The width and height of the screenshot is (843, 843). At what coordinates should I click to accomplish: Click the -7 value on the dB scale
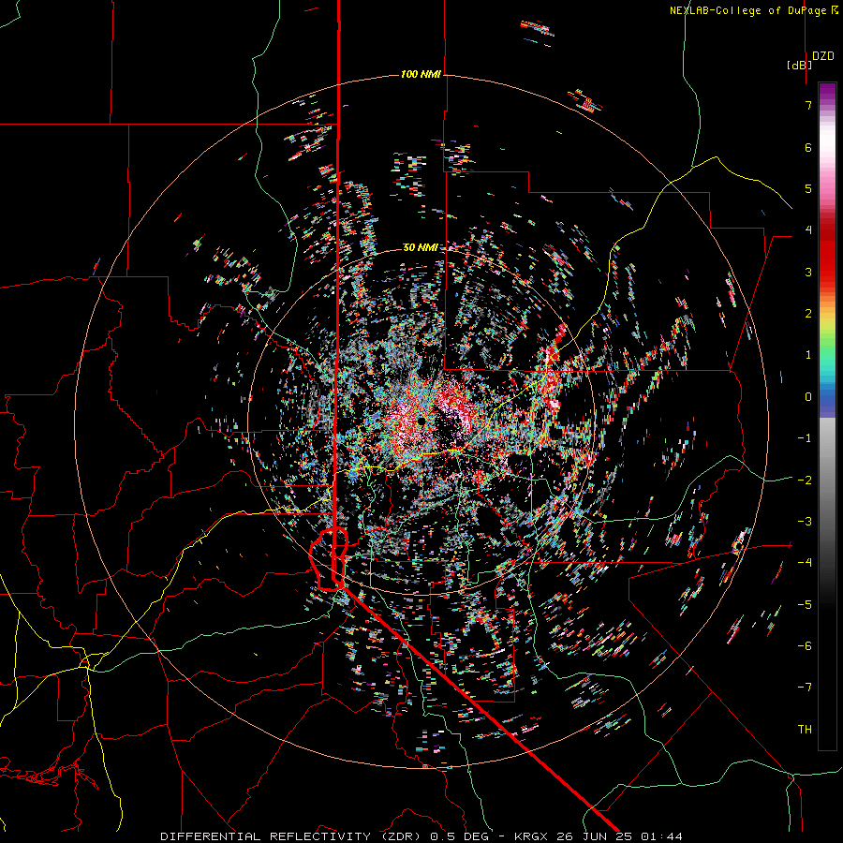pyautogui.click(x=805, y=688)
